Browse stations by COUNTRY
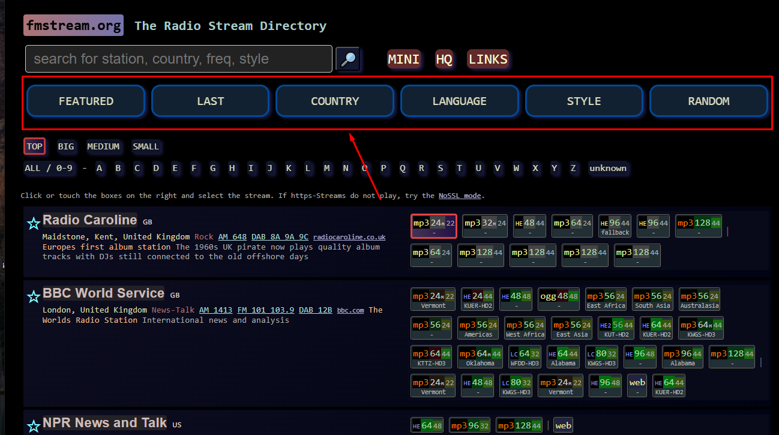The height and width of the screenshot is (435, 779). tap(335, 101)
